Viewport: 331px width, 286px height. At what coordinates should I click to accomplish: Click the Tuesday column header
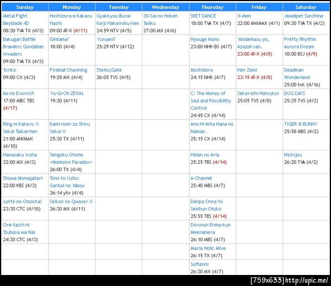(x=119, y=7)
